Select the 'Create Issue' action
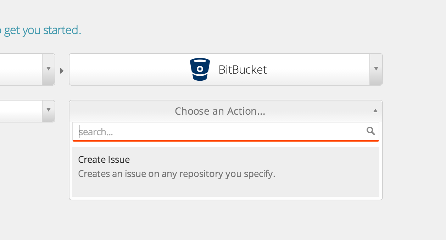Image resolution: width=446 pixels, height=240 pixels. pos(226,172)
